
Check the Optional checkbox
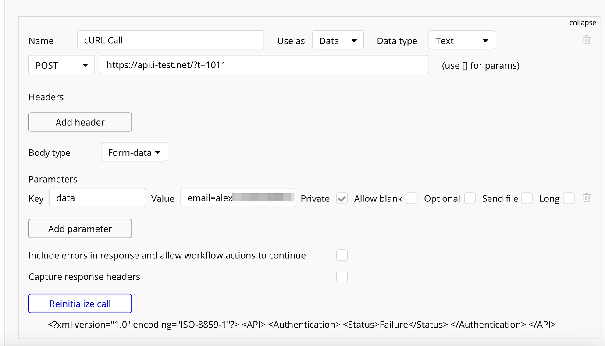tap(470, 198)
